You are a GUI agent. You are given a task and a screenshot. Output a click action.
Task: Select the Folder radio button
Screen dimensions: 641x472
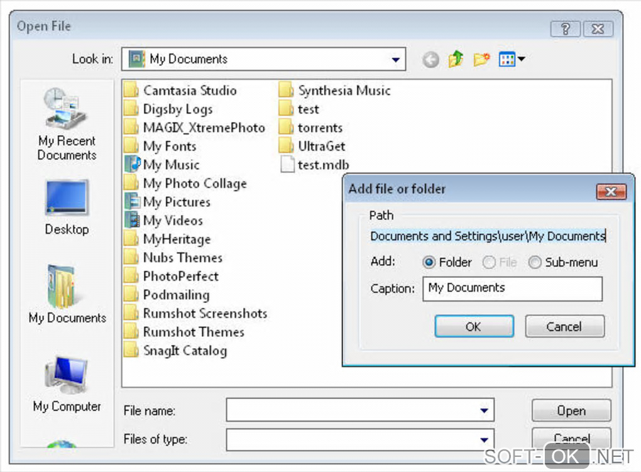tap(430, 263)
